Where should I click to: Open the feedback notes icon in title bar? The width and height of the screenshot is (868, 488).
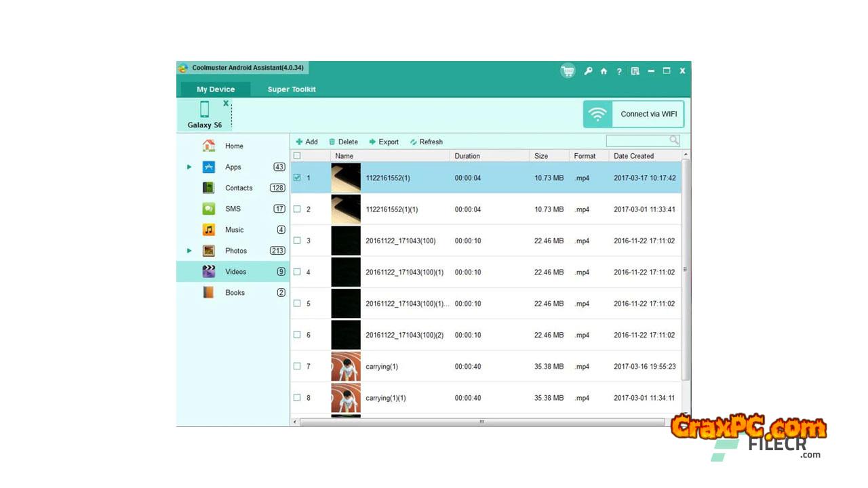click(635, 71)
